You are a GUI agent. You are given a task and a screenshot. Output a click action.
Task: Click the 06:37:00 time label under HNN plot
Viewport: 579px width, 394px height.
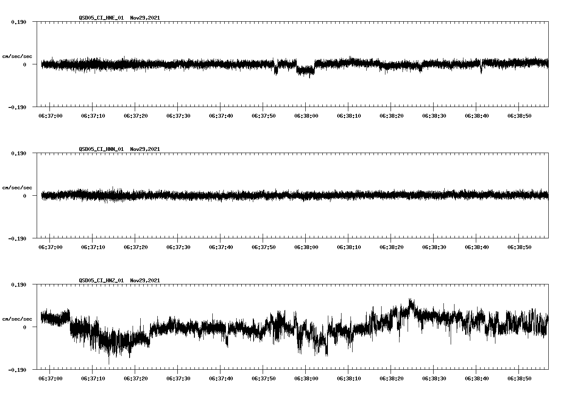click(50, 247)
